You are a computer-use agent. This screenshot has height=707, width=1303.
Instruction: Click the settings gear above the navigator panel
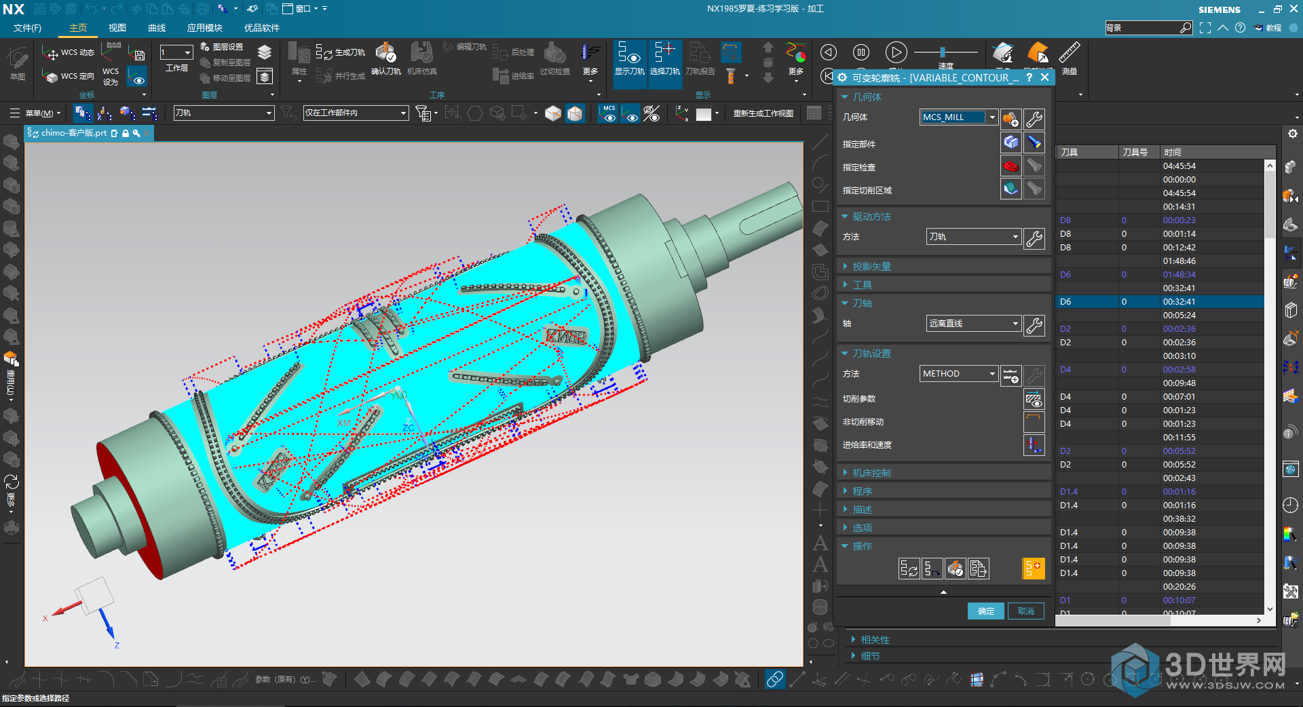click(x=1293, y=134)
